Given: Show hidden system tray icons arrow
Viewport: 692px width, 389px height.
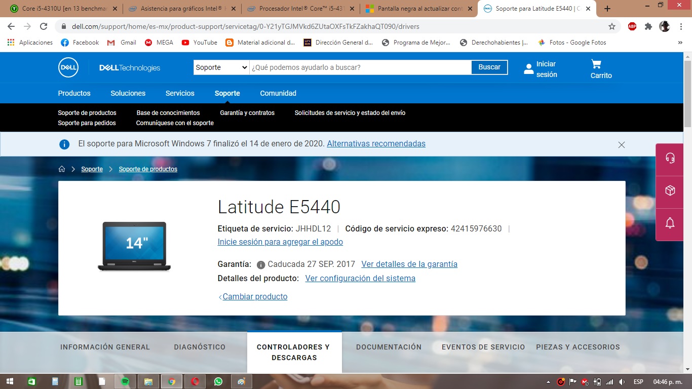Looking at the screenshot, I should [x=548, y=382].
